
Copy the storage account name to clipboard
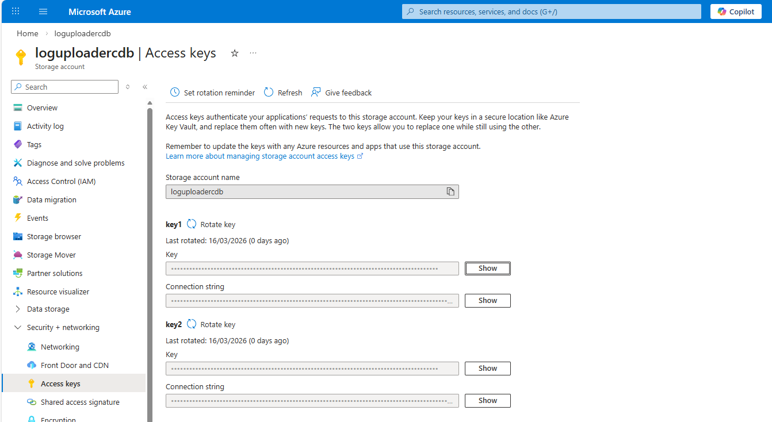pyautogui.click(x=450, y=192)
